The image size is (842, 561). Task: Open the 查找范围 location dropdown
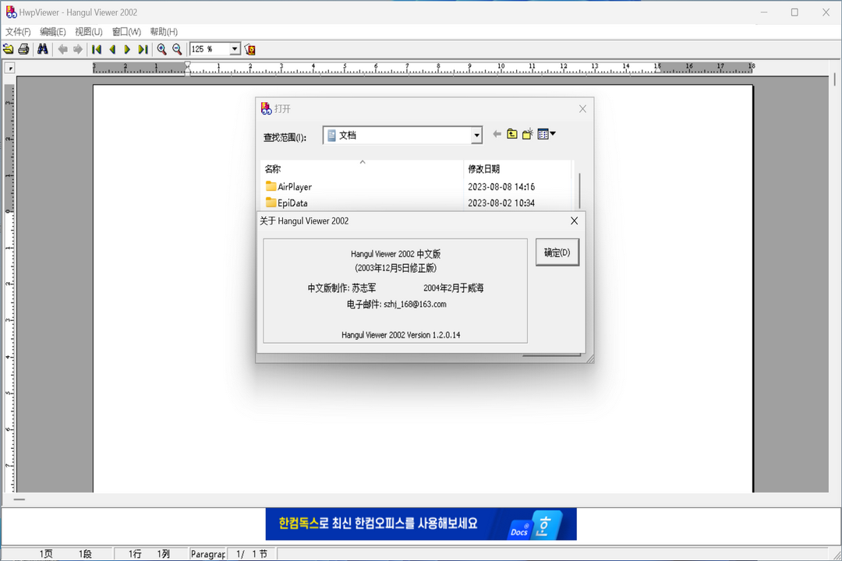tap(476, 134)
